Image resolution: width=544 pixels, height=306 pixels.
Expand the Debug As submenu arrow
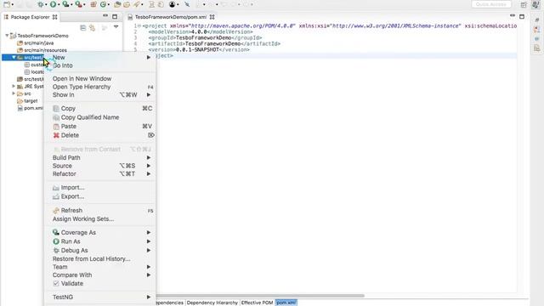149,251
